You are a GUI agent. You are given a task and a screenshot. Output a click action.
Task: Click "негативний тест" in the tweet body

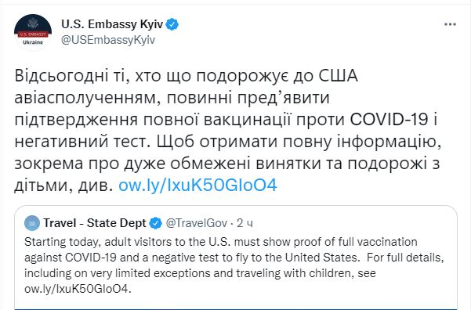(x=82, y=142)
